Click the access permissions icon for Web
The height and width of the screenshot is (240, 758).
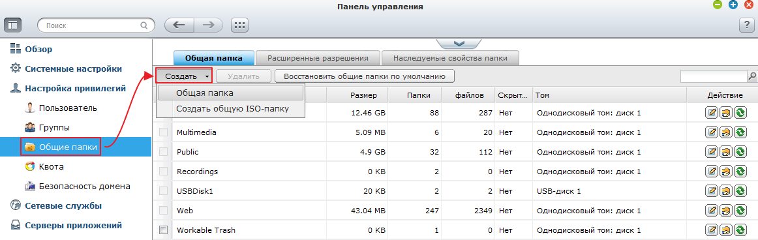click(x=725, y=211)
